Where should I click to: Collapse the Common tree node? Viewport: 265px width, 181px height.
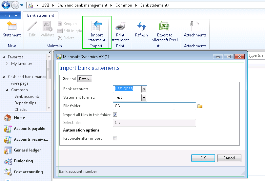(x=8, y=90)
